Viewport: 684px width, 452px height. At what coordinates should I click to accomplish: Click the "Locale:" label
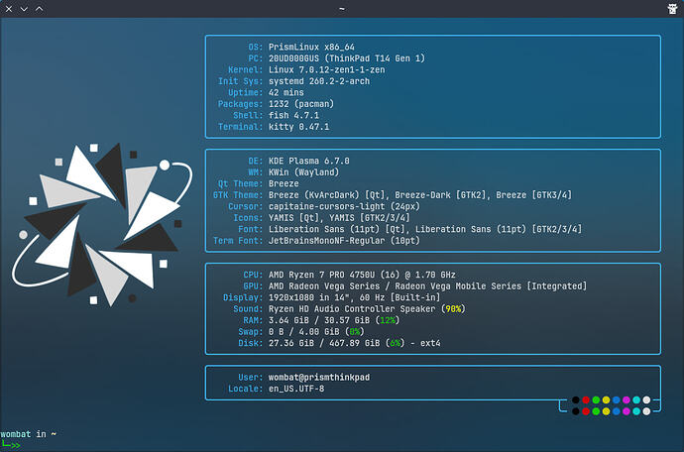pyautogui.click(x=245, y=389)
